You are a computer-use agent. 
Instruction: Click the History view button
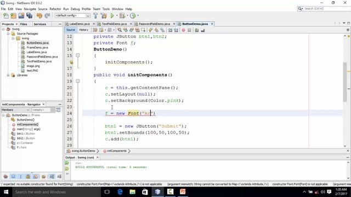point(83,30)
